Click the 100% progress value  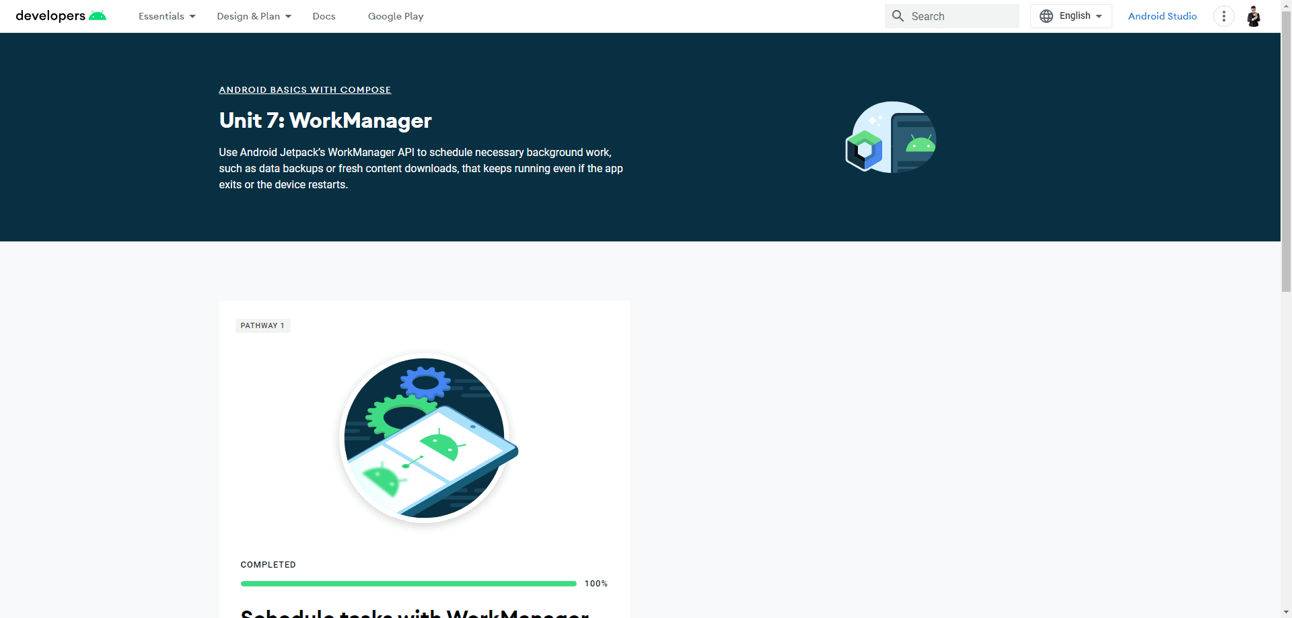click(596, 584)
